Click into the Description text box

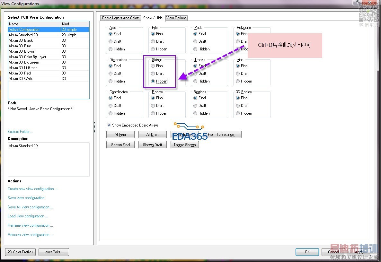coord(49,159)
